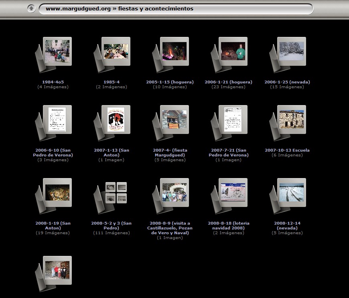Click the www.margudgued.org breadcrumb link
The width and height of the screenshot is (349, 298).
tap(78, 8)
